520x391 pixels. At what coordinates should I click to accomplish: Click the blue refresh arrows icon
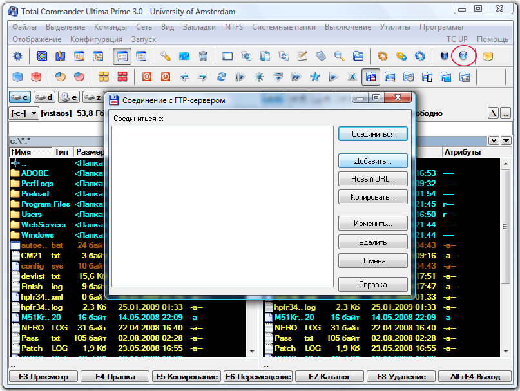pos(222,77)
